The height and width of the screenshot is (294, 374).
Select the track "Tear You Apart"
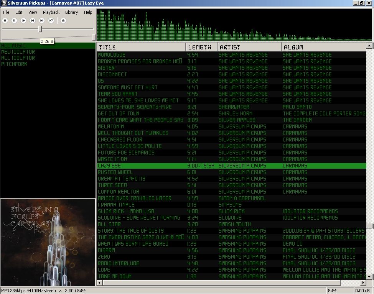[x=231, y=94]
